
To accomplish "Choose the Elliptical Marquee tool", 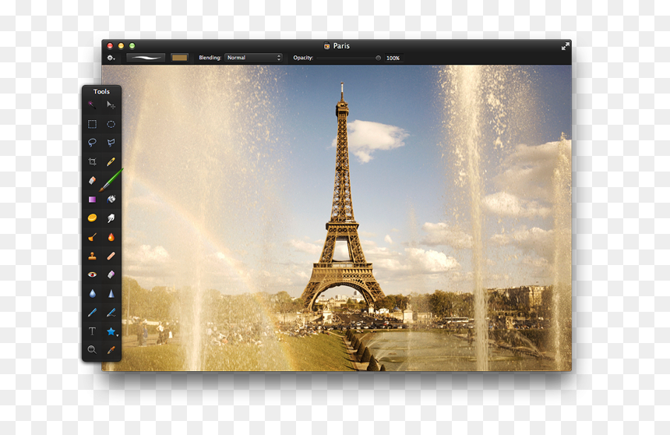I will click(x=111, y=124).
